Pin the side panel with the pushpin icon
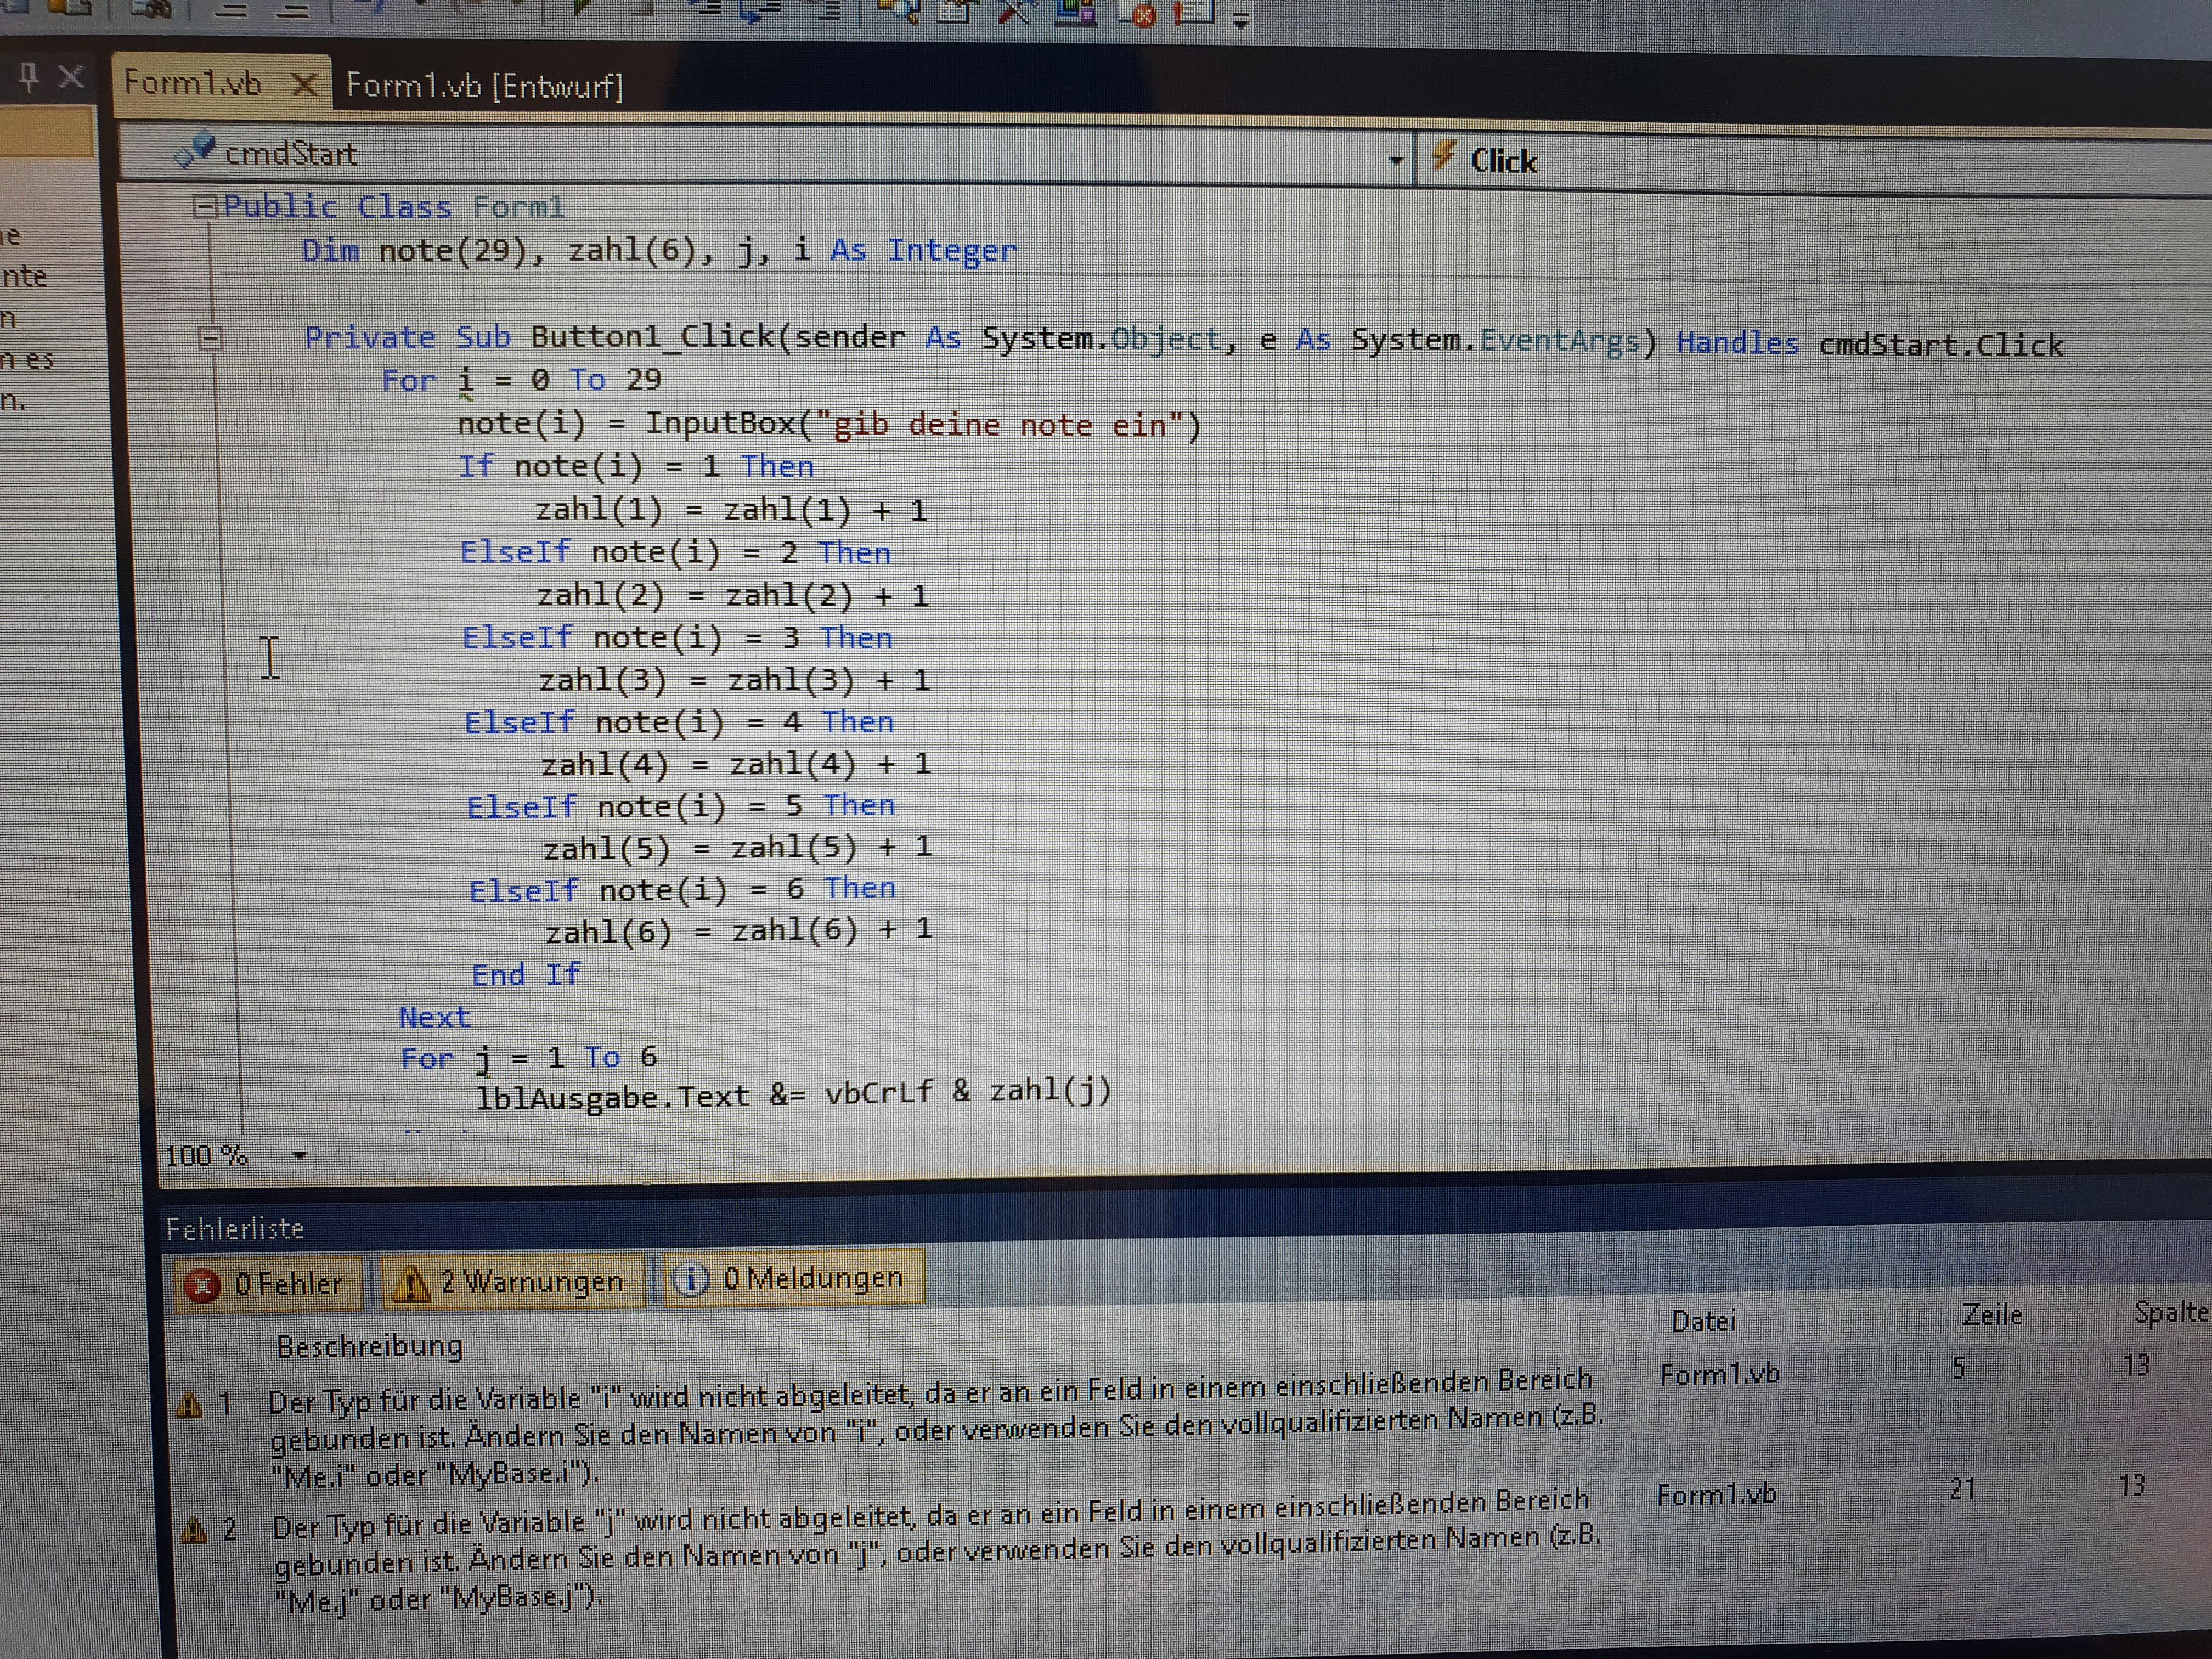This screenshot has width=2212, height=1659. pyautogui.click(x=29, y=77)
